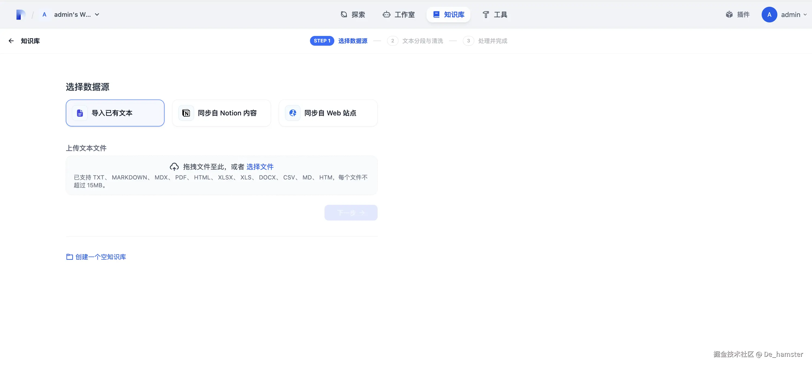Screen dimensions: 812x367
Task: Click the Notion logo icon
Action: (x=186, y=113)
